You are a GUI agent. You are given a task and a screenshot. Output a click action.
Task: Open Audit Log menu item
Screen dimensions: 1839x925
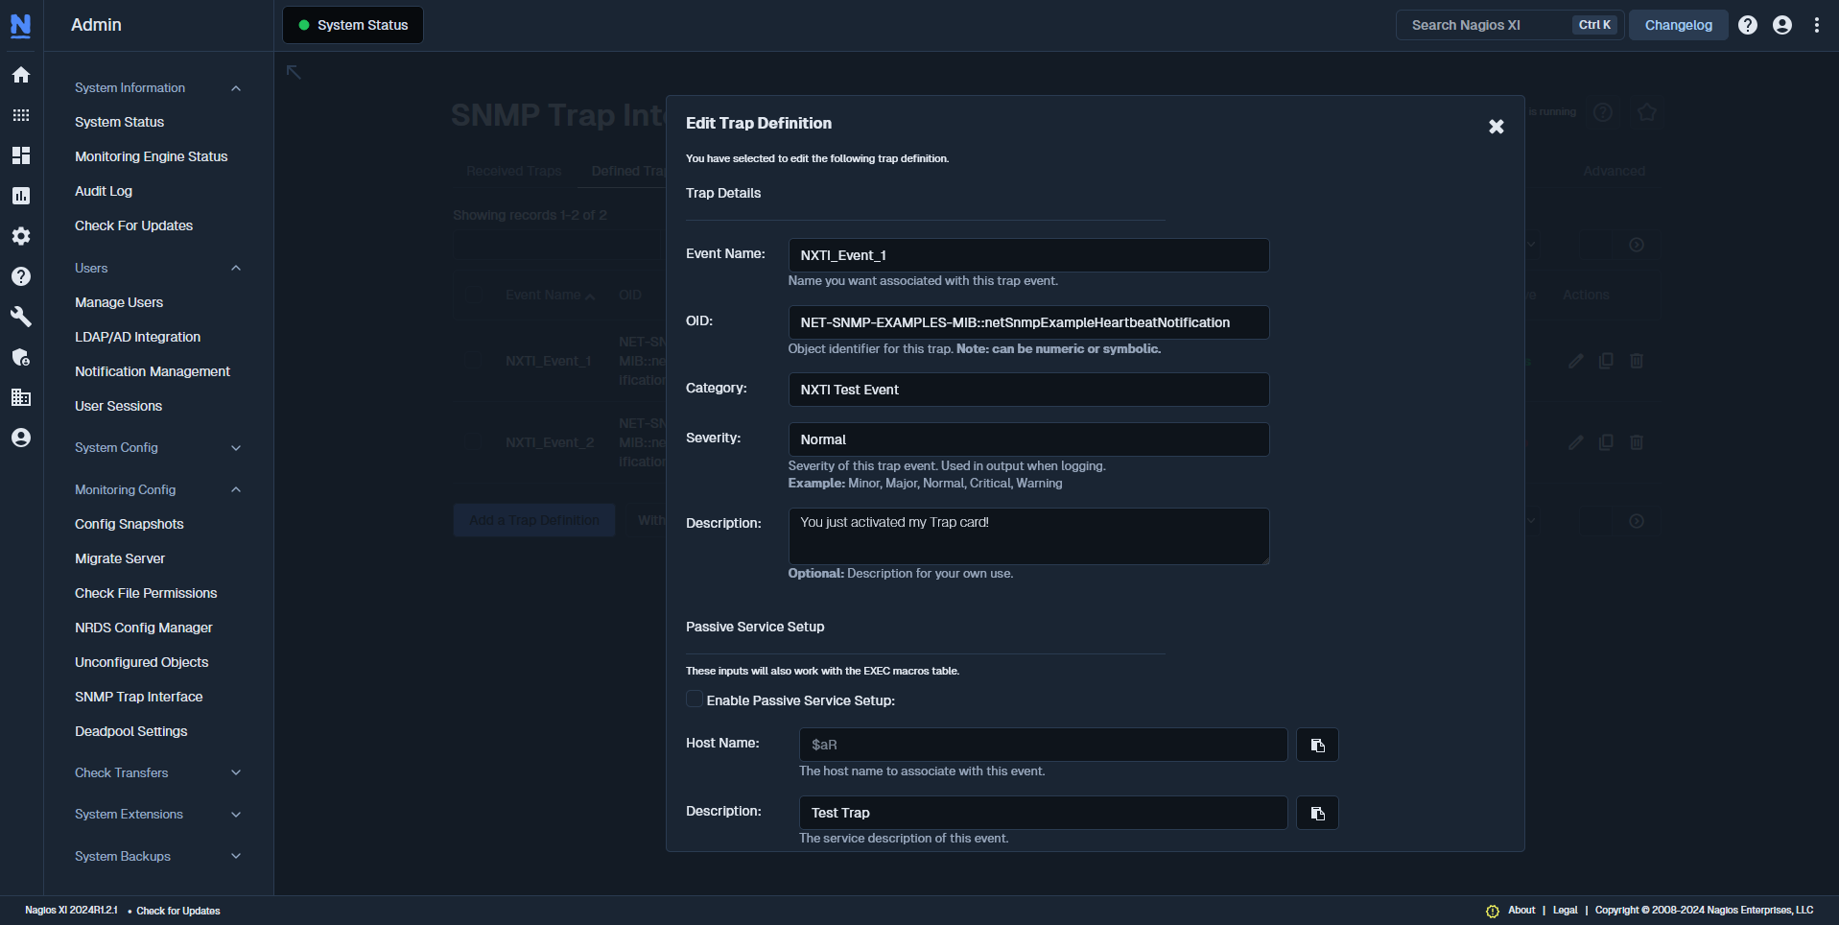[104, 191]
